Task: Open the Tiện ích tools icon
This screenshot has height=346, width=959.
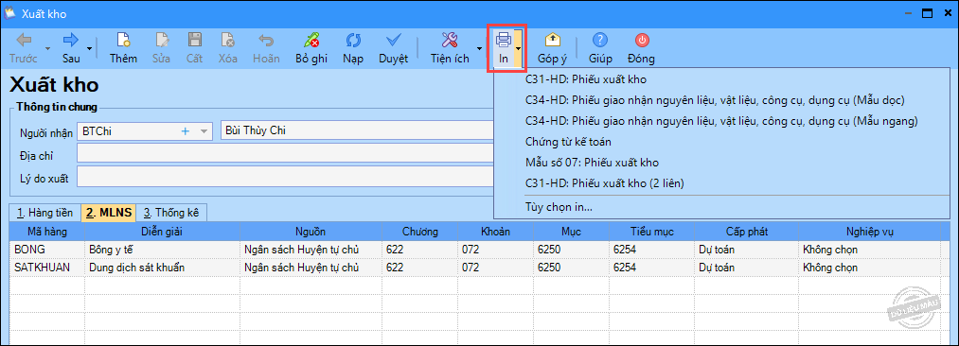Action: (450, 41)
